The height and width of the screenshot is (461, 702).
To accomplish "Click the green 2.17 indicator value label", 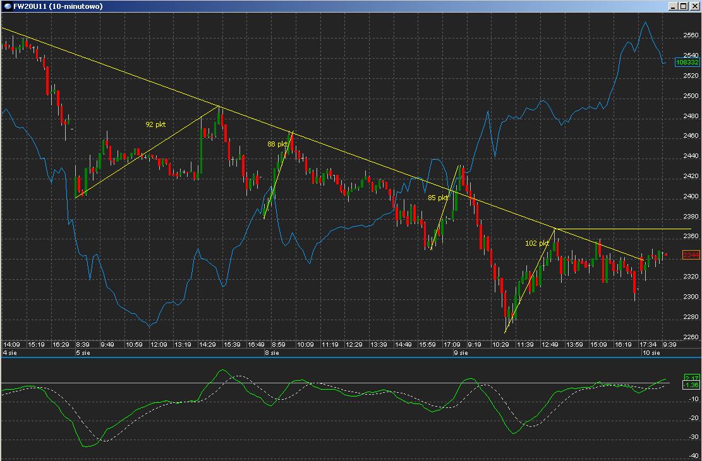I will (691, 378).
